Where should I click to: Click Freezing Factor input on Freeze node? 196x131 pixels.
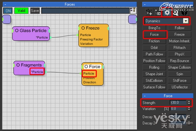pos(91,39)
